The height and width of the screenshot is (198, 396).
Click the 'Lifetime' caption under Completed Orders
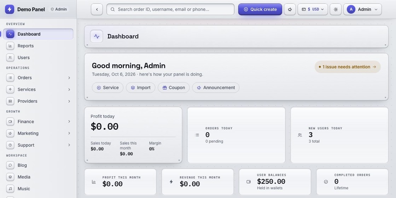click(341, 188)
